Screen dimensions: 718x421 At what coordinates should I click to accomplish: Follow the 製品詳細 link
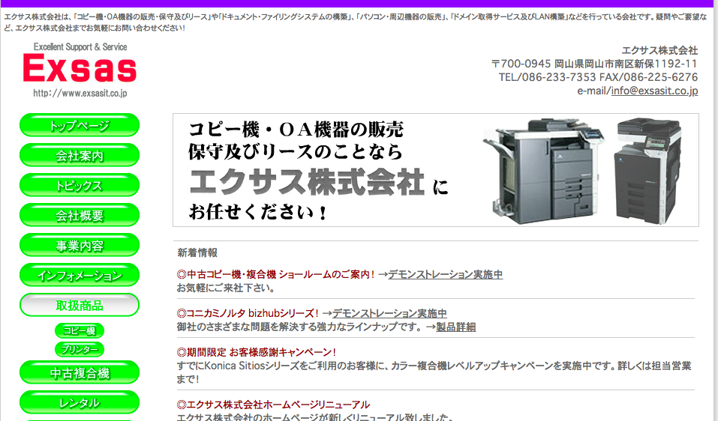(x=455, y=327)
